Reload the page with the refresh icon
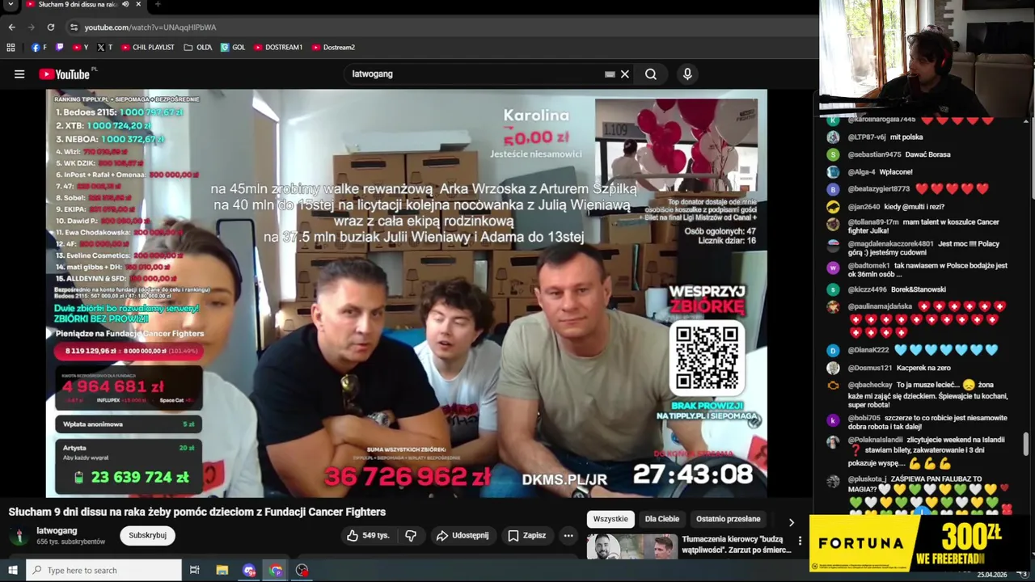 (x=51, y=27)
